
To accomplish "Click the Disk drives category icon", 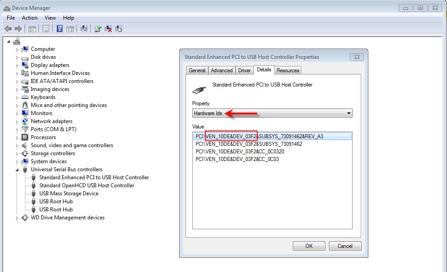I will (x=25, y=58).
